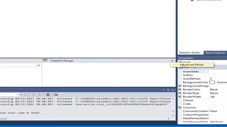The height and width of the screenshot is (127, 227).
Task: Expand the BorderColor property
Action: [180, 89]
